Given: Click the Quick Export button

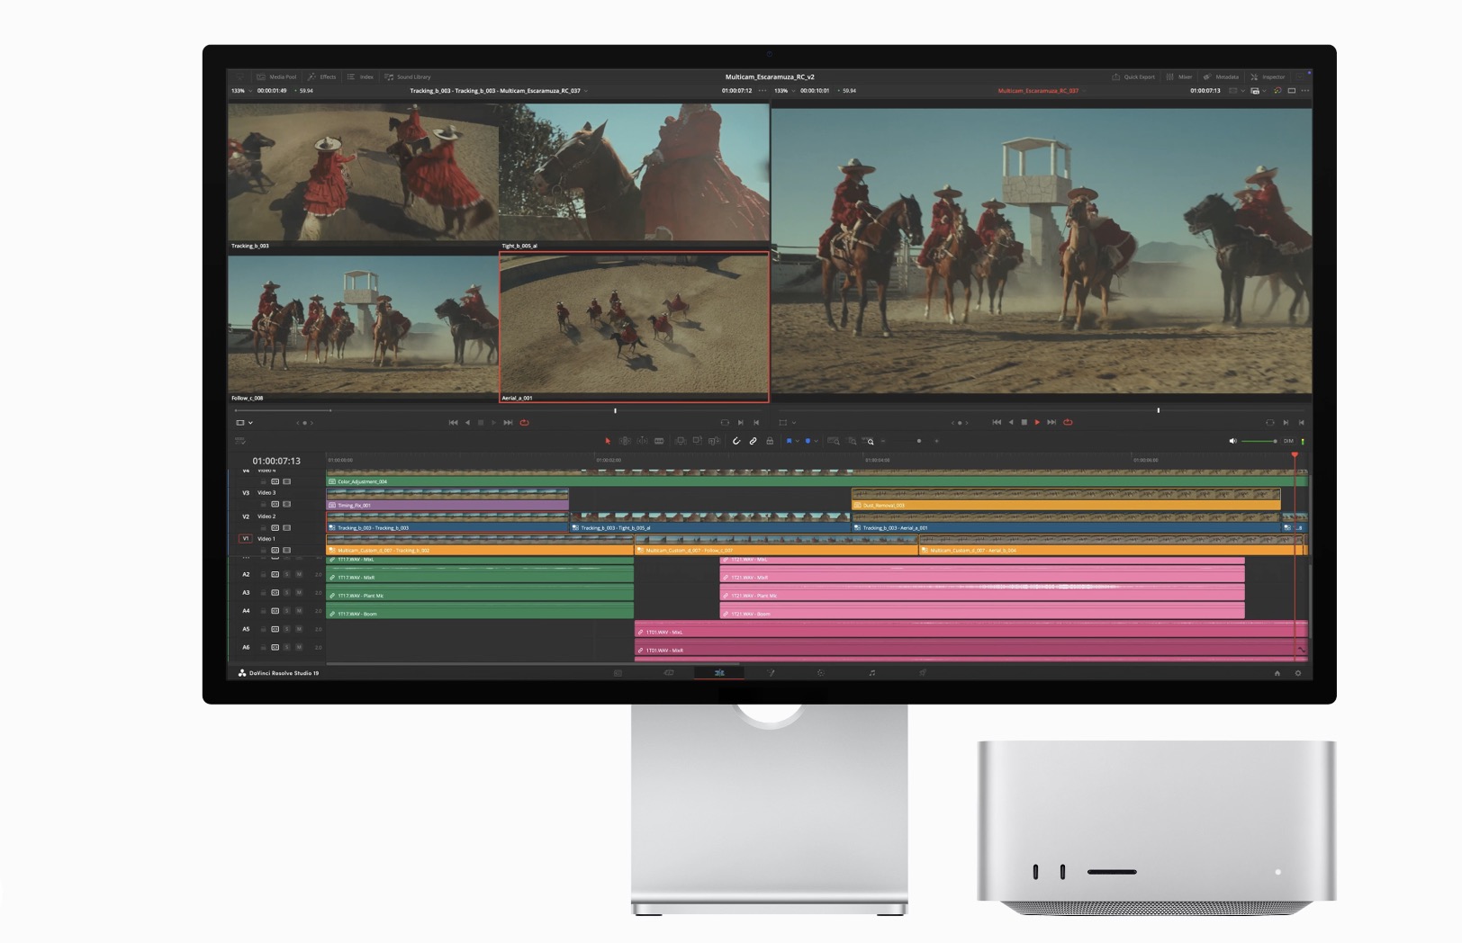Looking at the screenshot, I should (1133, 77).
